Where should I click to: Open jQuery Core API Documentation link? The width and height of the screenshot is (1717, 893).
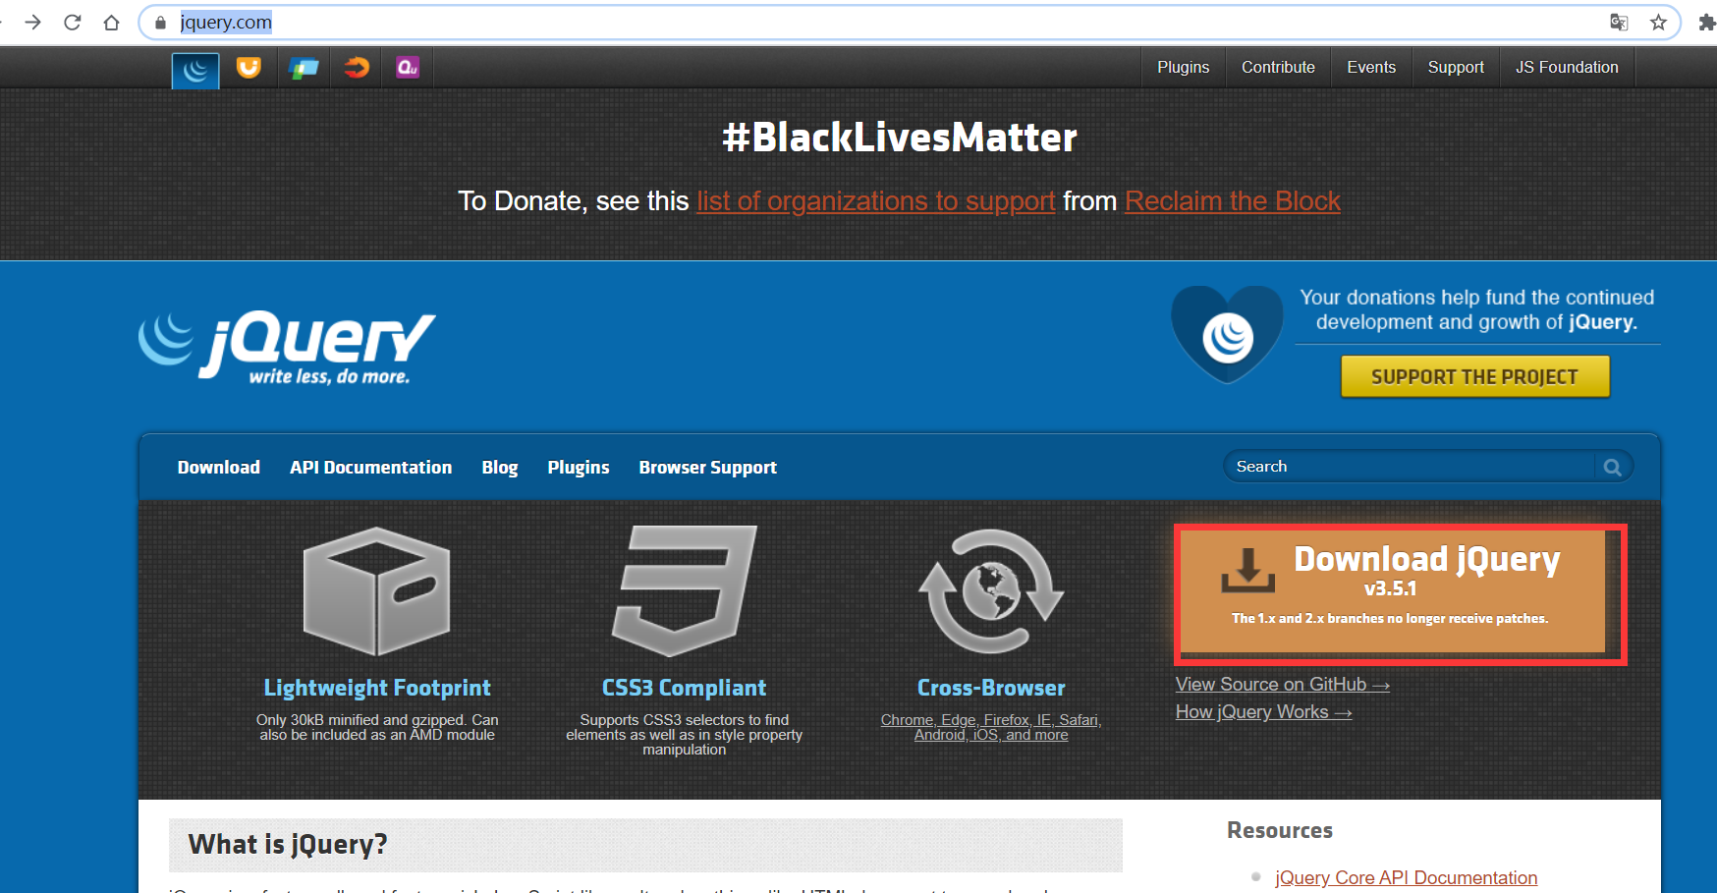[x=1407, y=877]
